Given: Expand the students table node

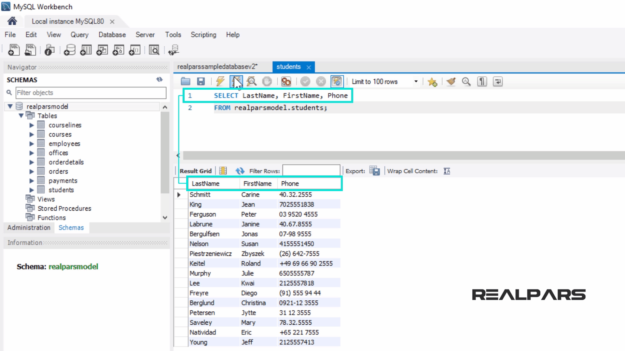Looking at the screenshot, I should (x=32, y=190).
